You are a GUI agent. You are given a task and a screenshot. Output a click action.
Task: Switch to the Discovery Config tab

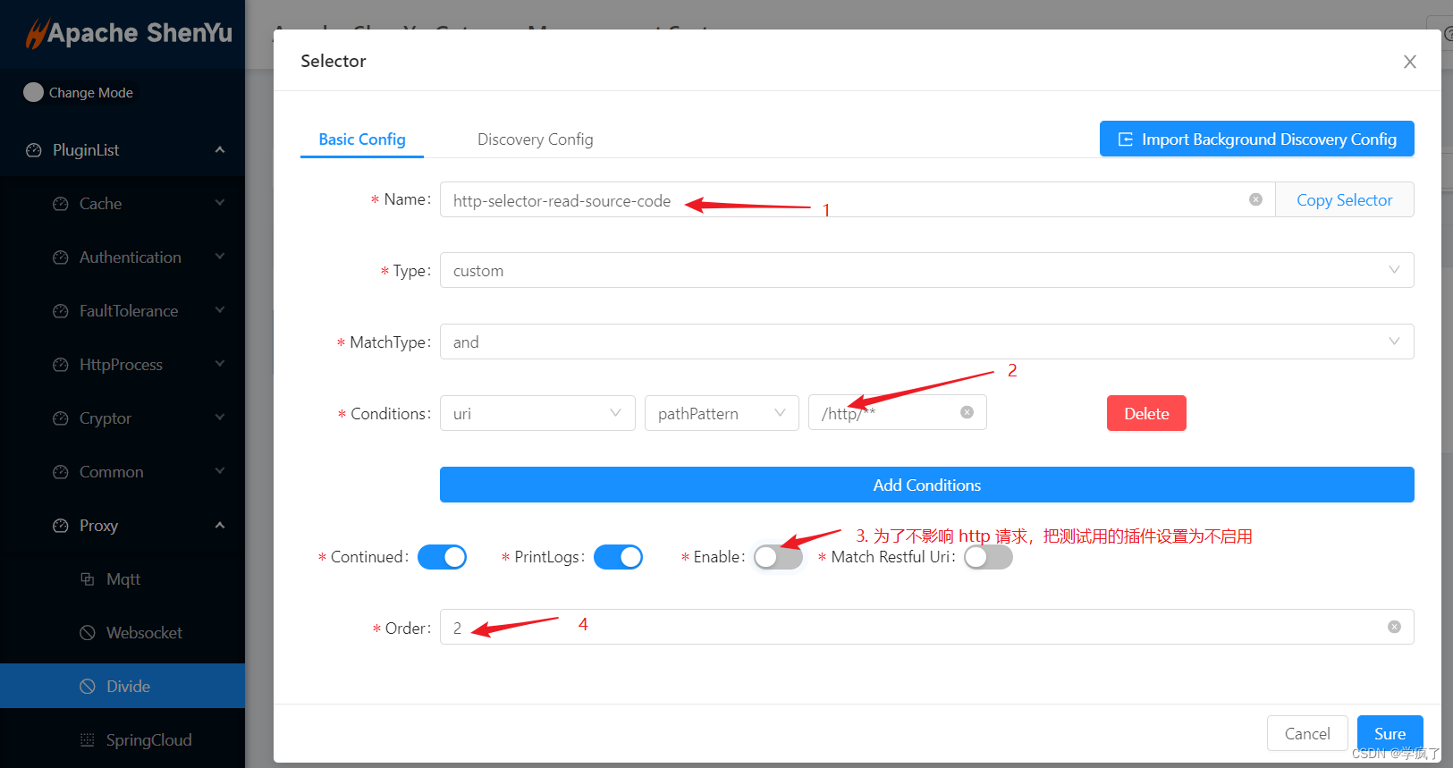pyautogui.click(x=536, y=139)
